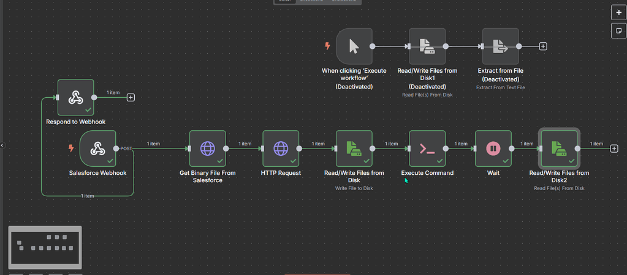Image resolution: width=627 pixels, height=275 pixels.
Task: Select the Respond to Webhook node
Action: 75,97
